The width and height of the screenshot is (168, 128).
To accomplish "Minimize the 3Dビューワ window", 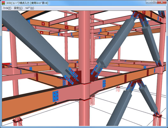I will 149,2.
